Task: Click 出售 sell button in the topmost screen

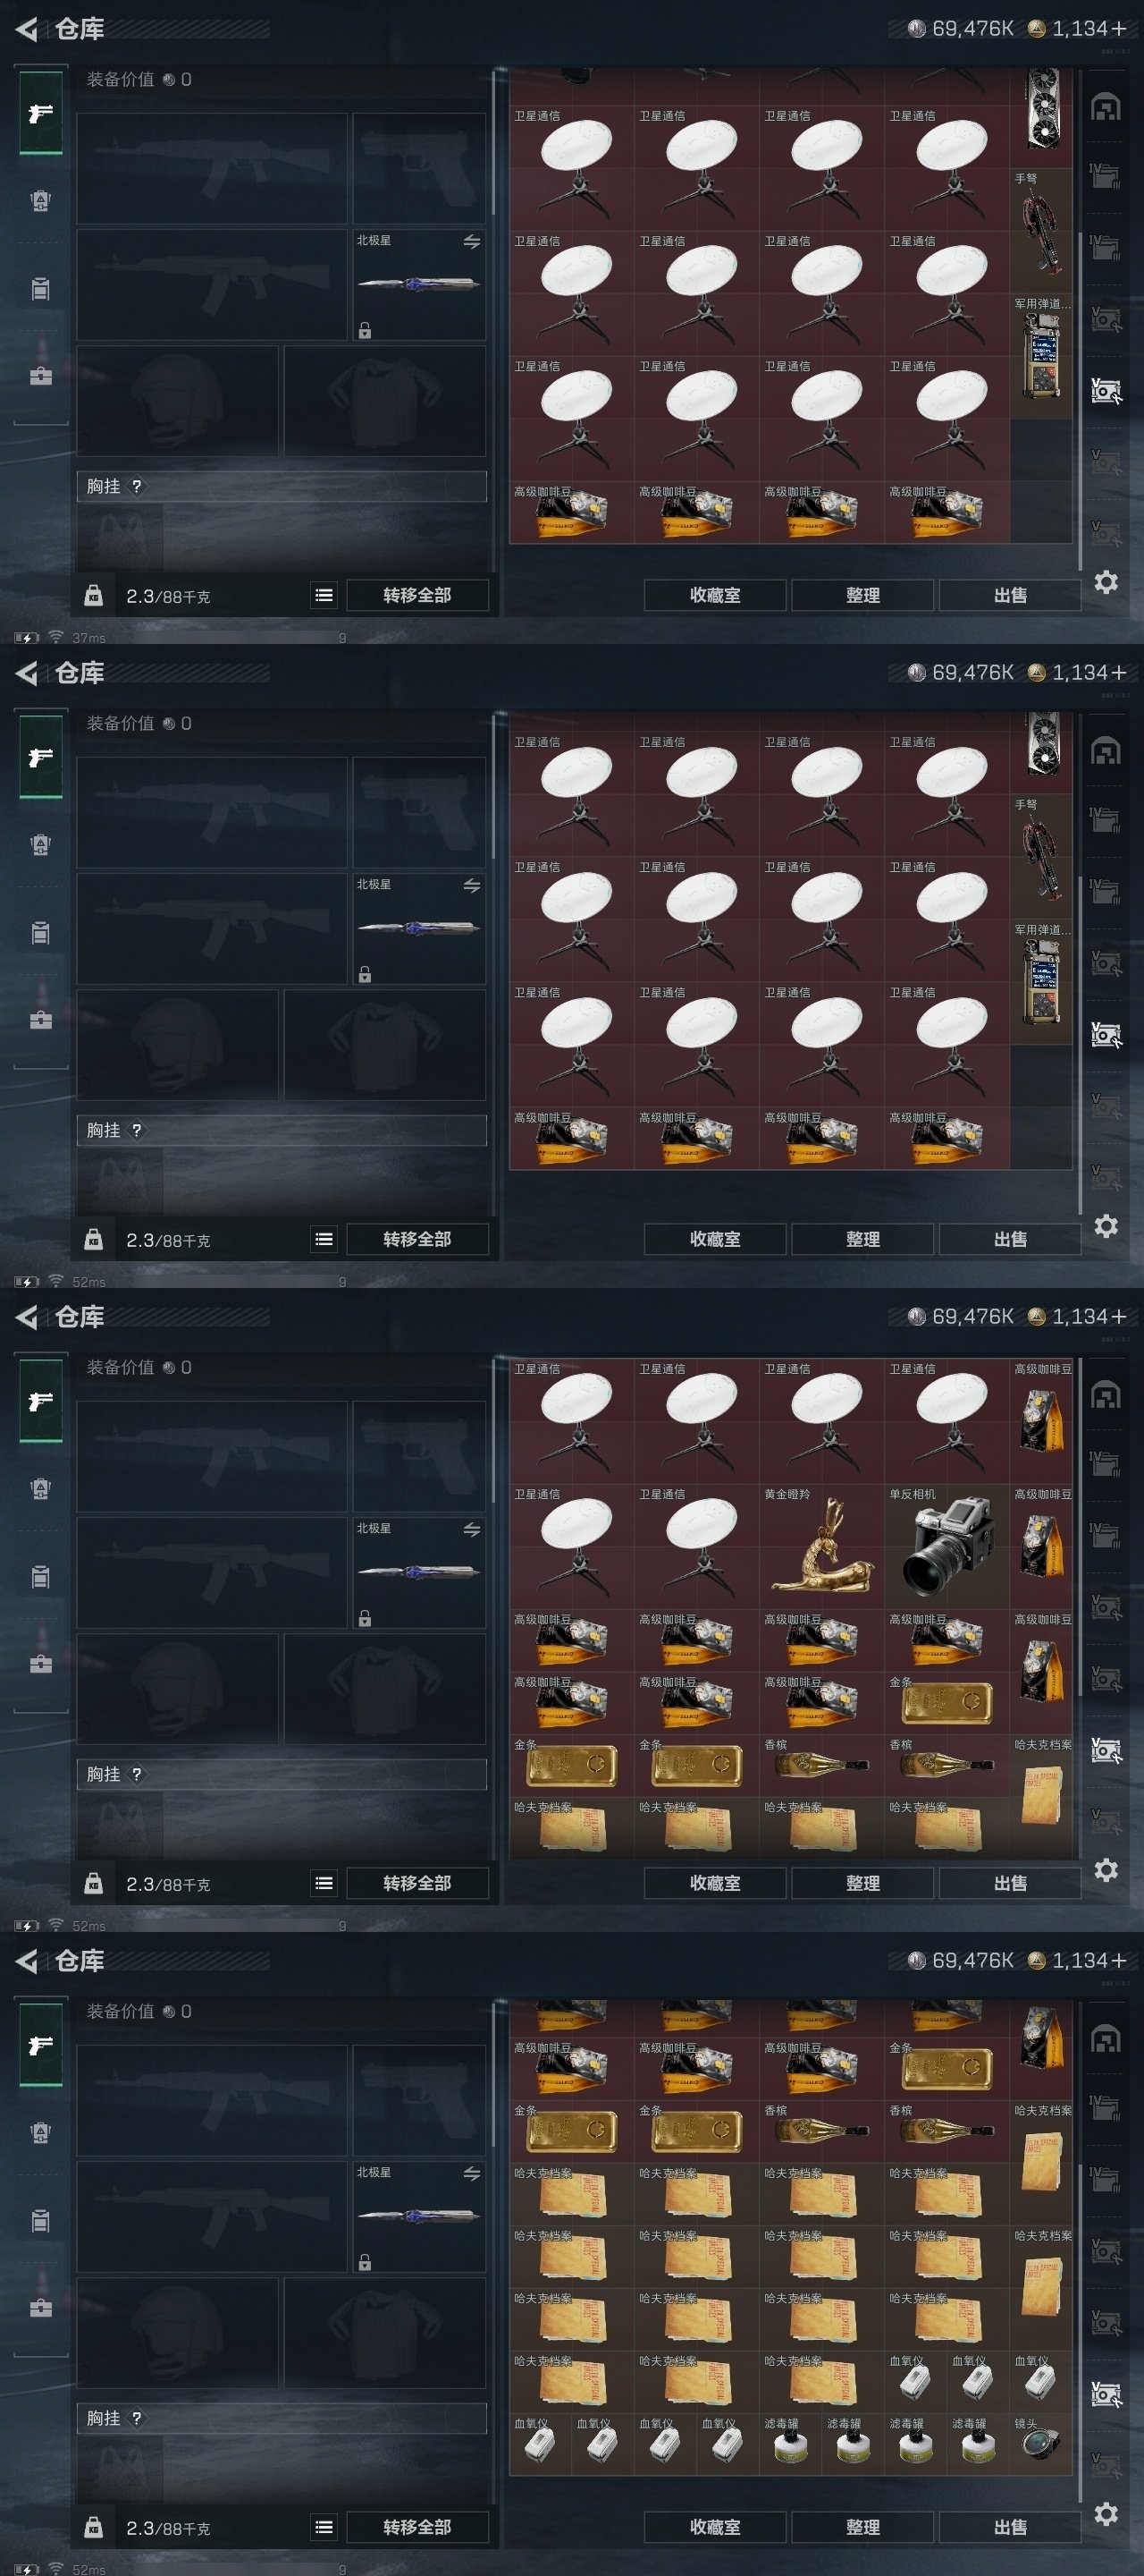Action: coord(1009,595)
